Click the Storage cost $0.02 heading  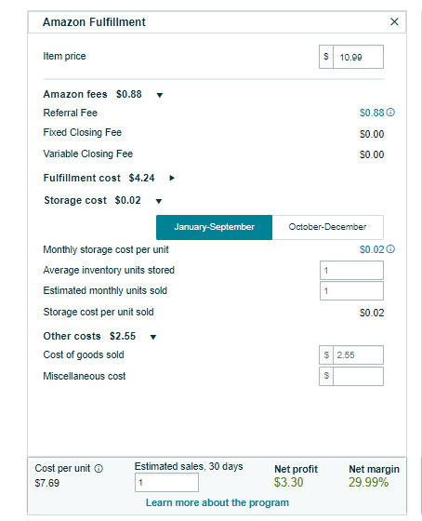point(92,200)
